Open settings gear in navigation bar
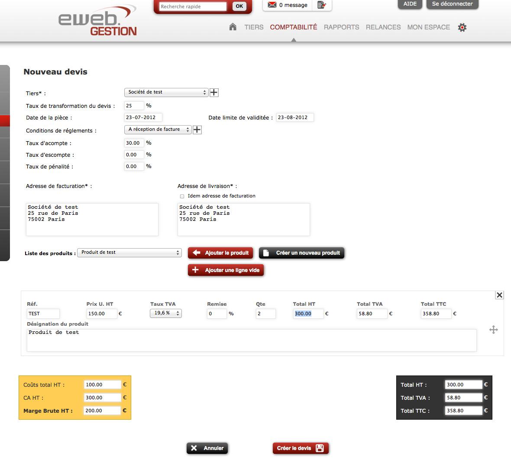The height and width of the screenshot is (466, 511). pyautogui.click(x=462, y=27)
